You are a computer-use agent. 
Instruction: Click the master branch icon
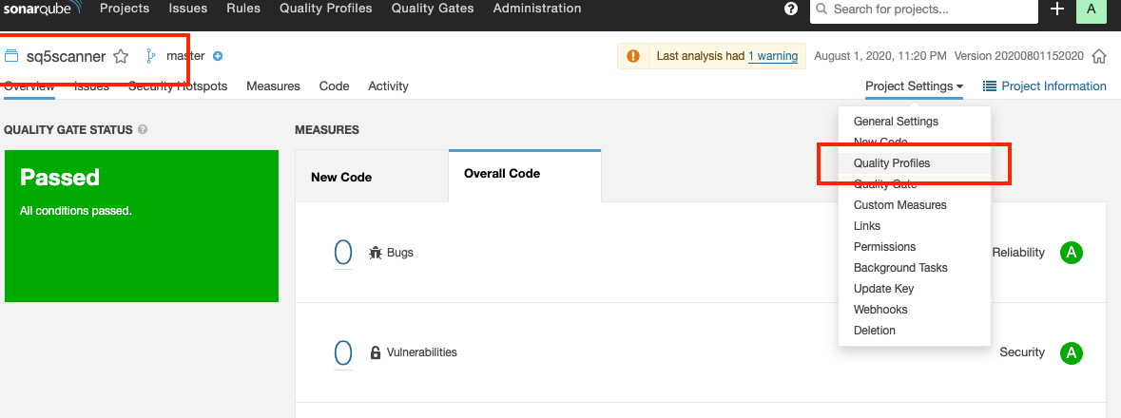click(150, 57)
